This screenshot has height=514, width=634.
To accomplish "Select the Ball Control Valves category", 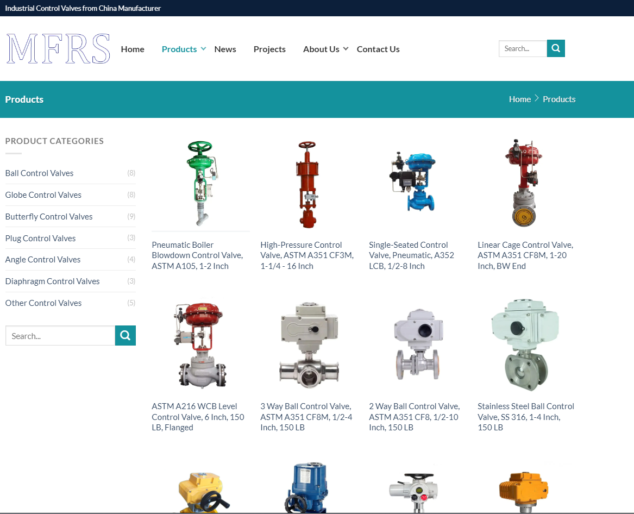I will [39, 173].
